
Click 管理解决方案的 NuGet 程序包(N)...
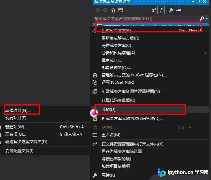(134, 75)
